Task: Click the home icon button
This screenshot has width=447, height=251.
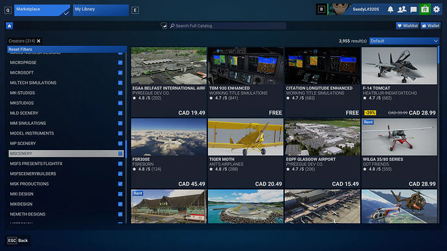Action: [10, 26]
